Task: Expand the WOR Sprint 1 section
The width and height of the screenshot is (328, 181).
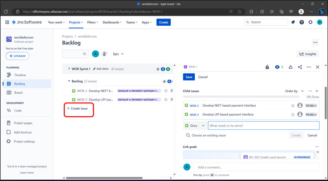Action: (x=69, y=69)
